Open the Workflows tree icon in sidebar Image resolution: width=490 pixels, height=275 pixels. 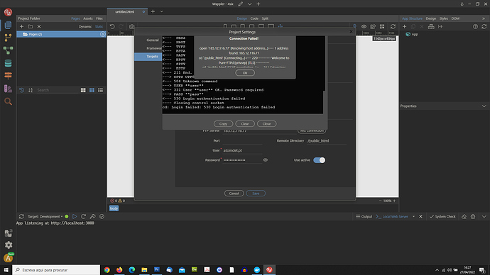(8, 50)
